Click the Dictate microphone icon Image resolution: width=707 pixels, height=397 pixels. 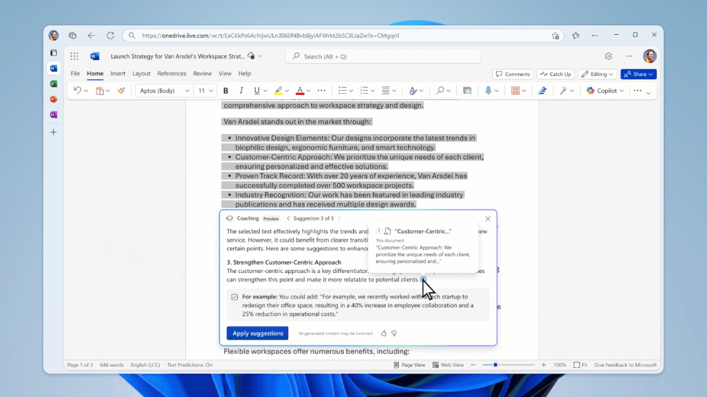(488, 90)
